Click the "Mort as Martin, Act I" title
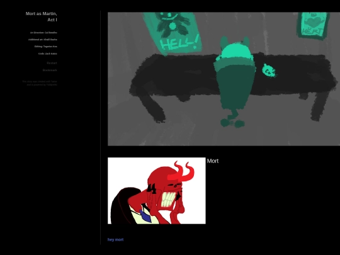 (x=41, y=17)
